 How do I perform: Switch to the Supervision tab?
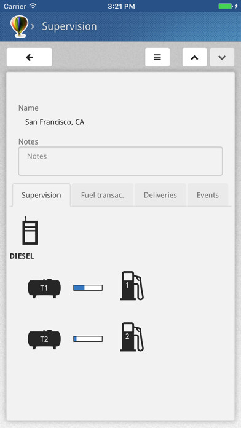point(41,195)
